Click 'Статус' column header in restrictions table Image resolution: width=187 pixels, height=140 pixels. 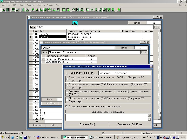[x=91, y=56]
